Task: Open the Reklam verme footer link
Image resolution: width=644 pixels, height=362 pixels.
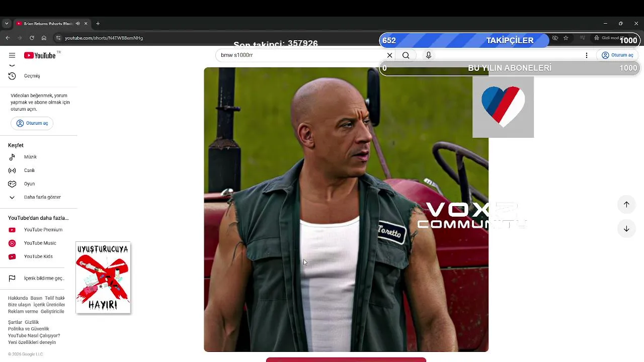Action: click(23, 311)
